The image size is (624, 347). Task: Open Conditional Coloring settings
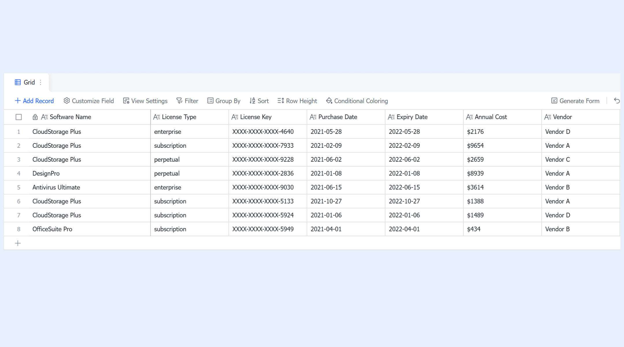357,101
